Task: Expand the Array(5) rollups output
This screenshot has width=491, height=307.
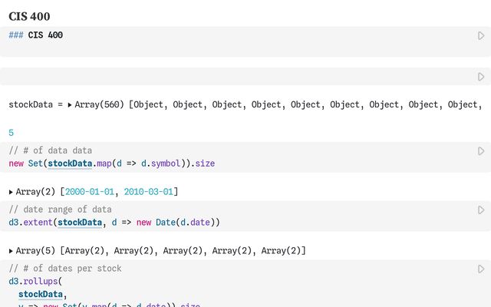Action: pos(12,250)
